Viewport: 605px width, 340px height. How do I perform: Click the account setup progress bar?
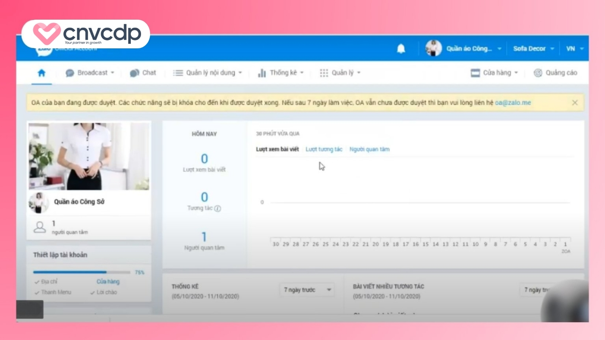point(82,272)
